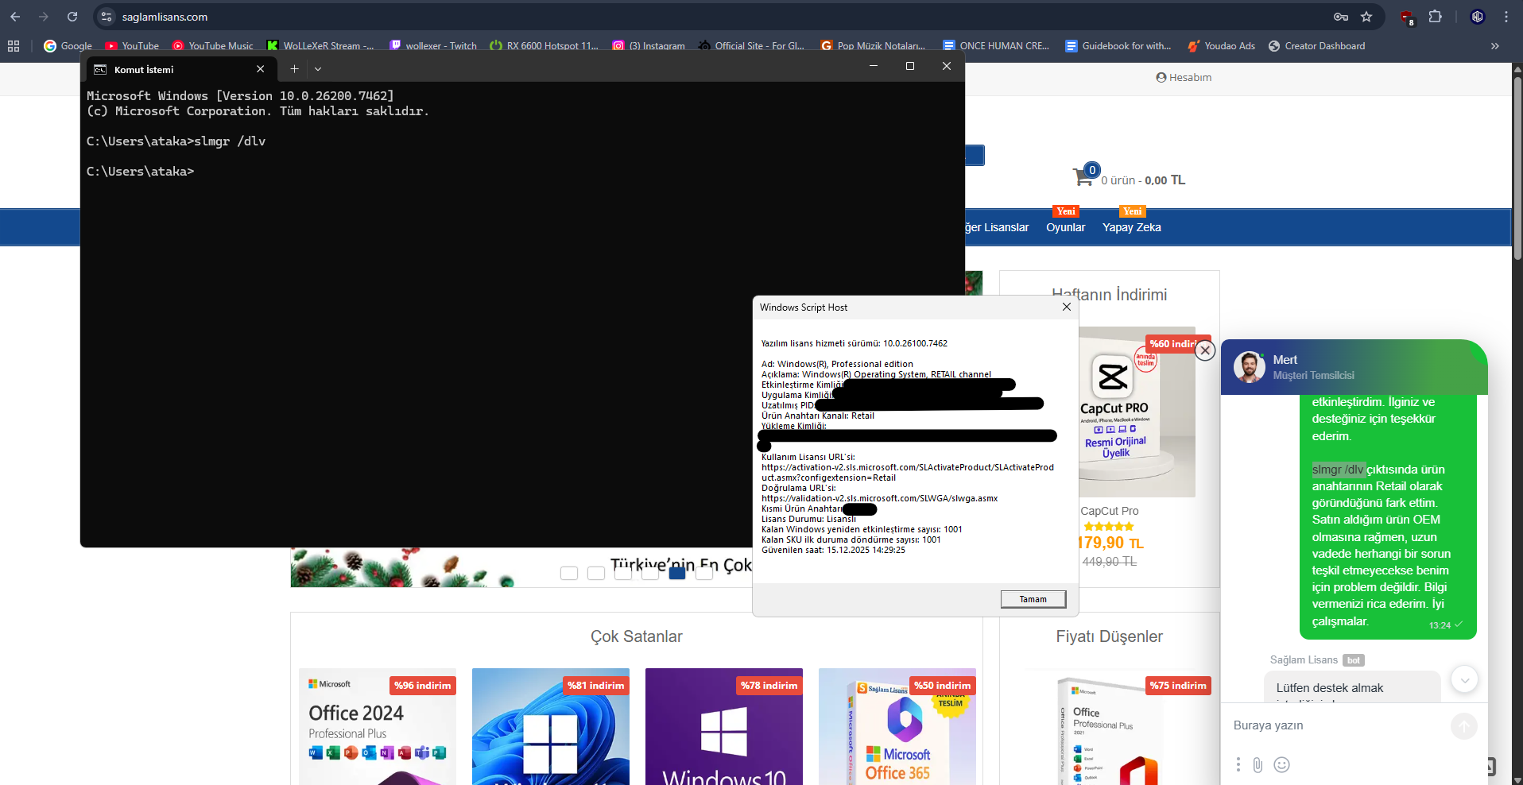
Task: Open the CapCut Pro product title
Action: pos(1109,511)
